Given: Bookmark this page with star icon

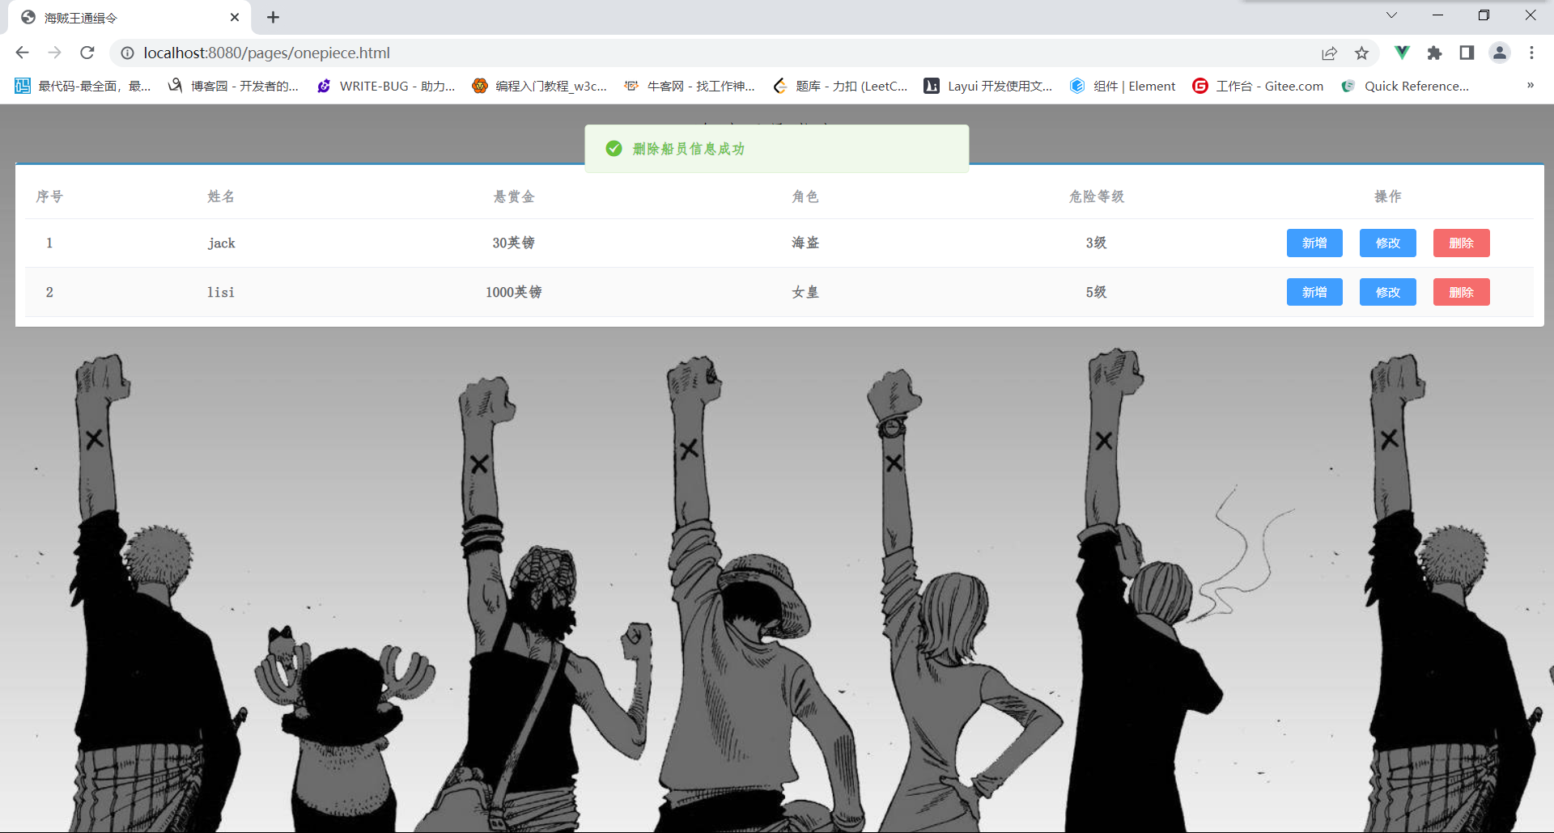Looking at the screenshot, I should coord(1361,53).
